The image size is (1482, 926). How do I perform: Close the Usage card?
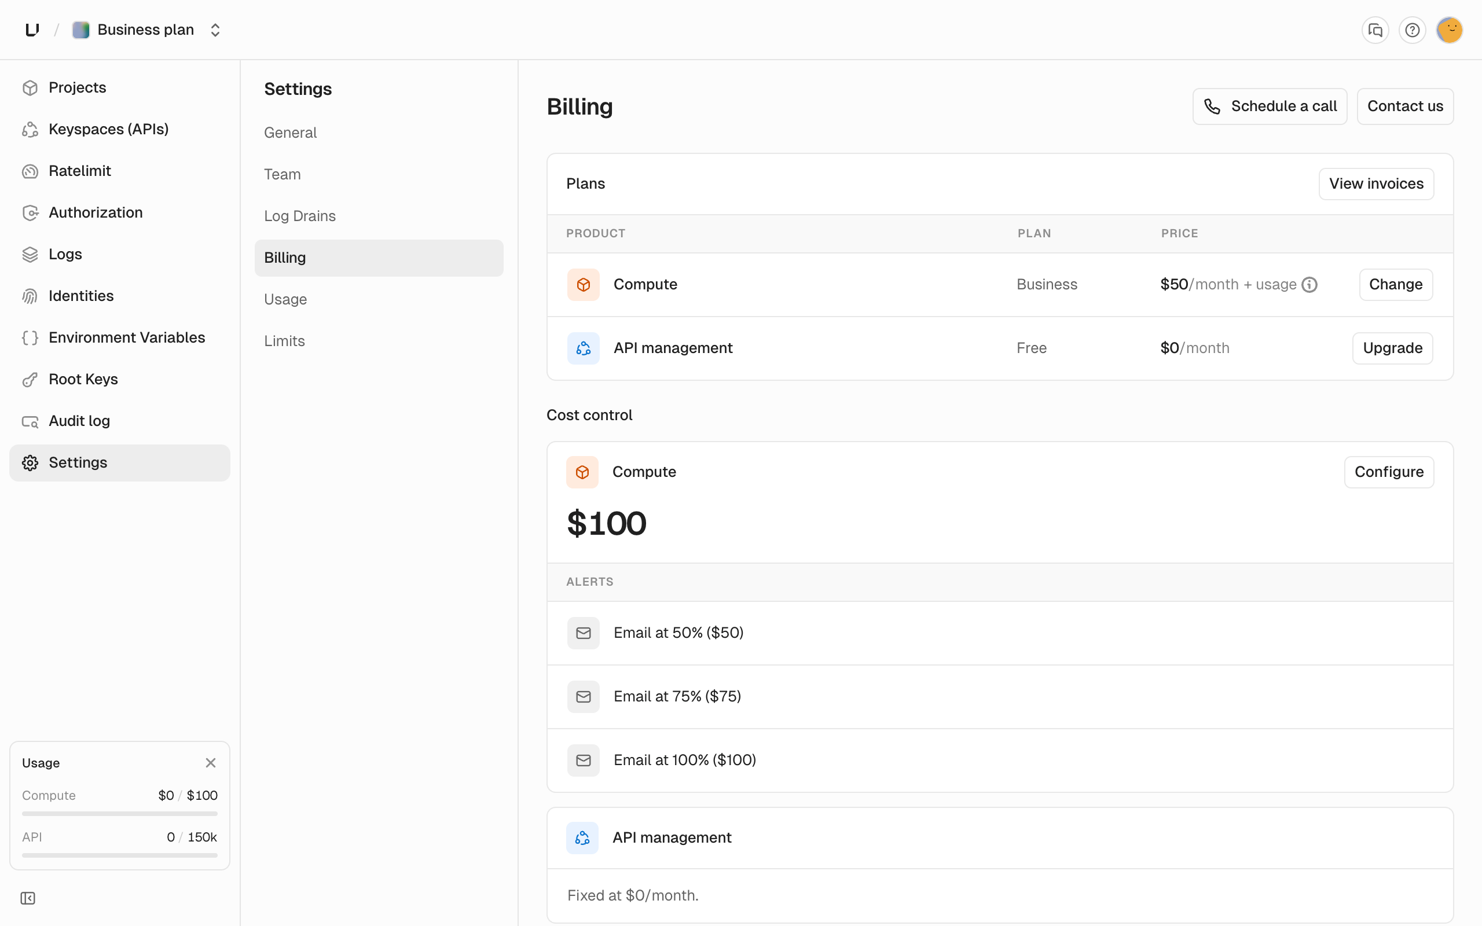click(211, 762)
